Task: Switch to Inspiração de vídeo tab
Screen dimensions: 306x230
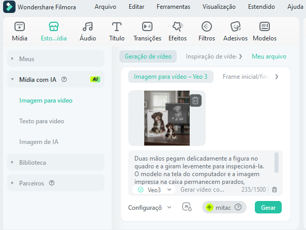Action: (211, 56)
